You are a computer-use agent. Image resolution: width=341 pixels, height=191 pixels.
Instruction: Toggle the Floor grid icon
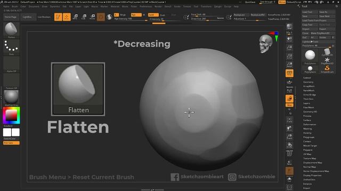click(289, 82)
